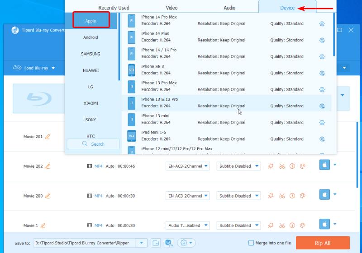Open settings gear for iPhone SE 3
Viewport: 362px width, 253px height.
coord(322,73)
